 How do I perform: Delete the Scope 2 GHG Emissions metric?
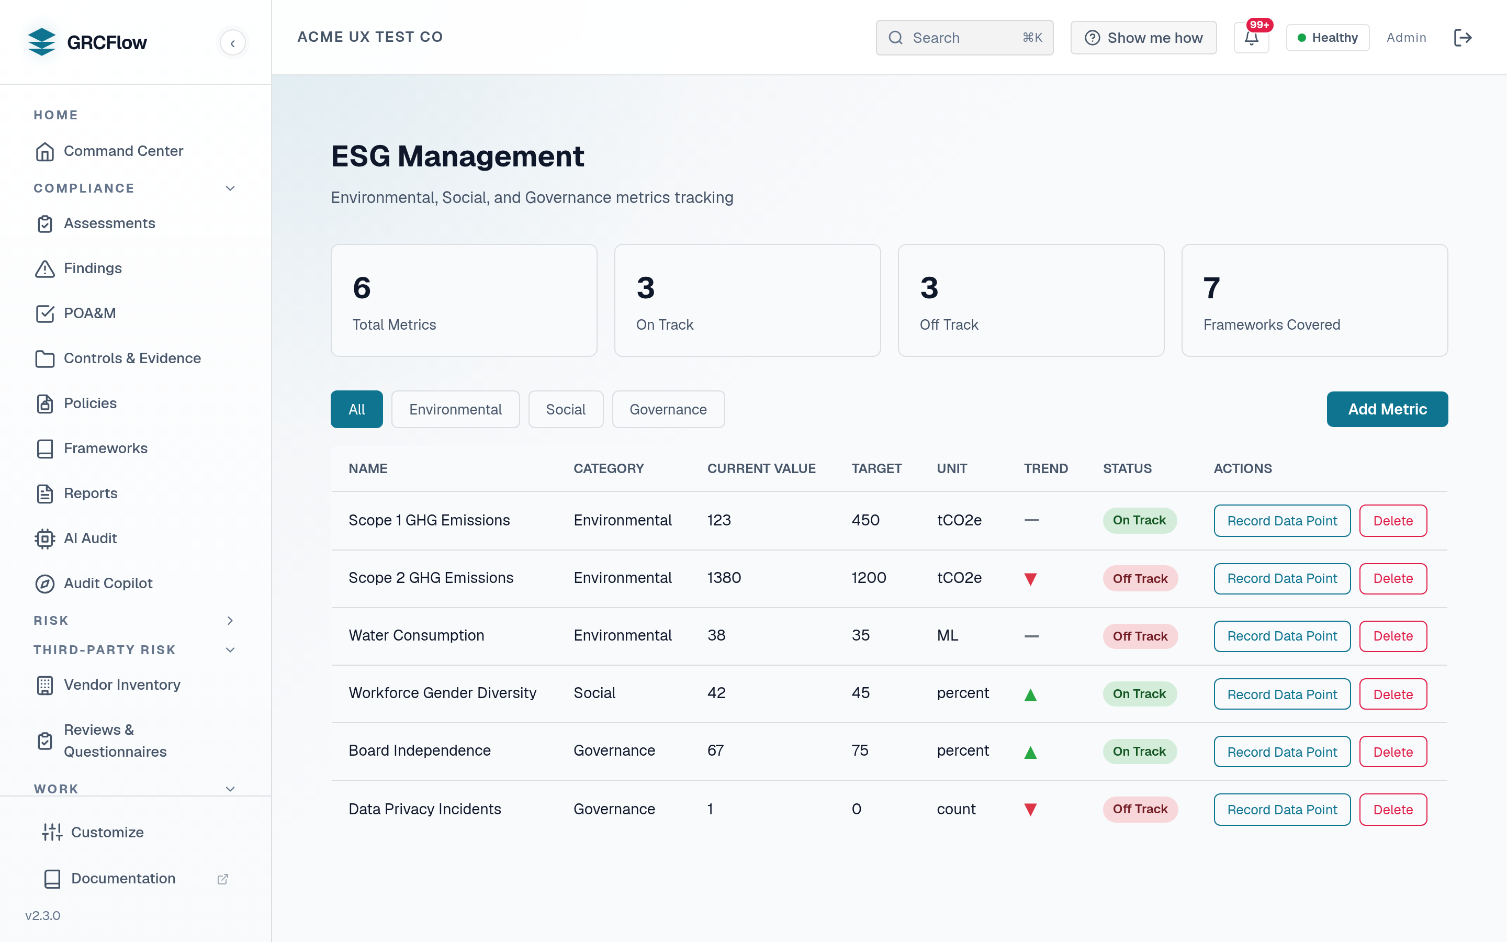click(x=1393, y=579)
